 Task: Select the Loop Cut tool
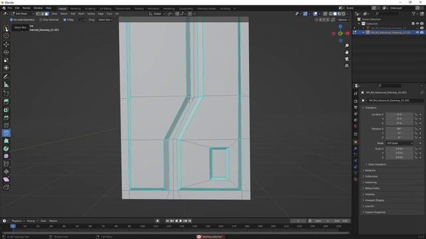[x=6, y=125]
